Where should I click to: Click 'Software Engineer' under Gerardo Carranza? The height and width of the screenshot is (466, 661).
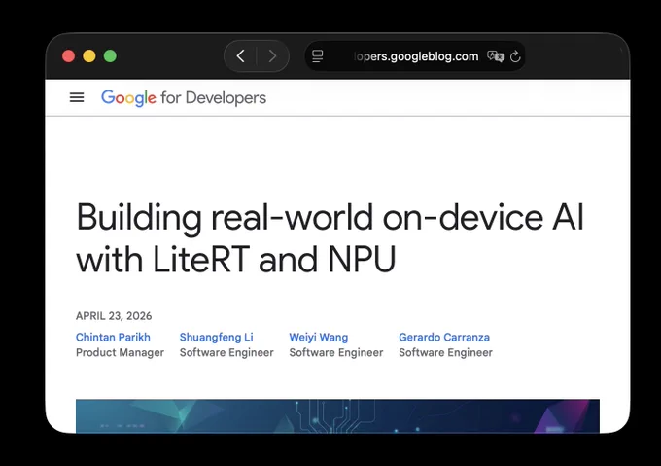pos(445,352)
